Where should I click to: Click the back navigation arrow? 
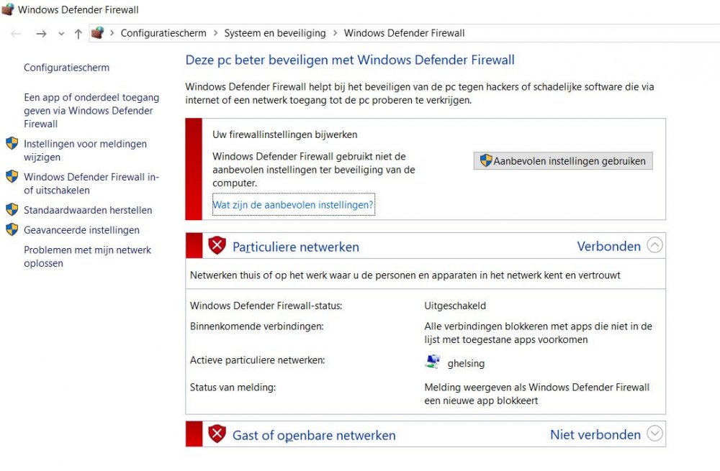pos(14,32)
